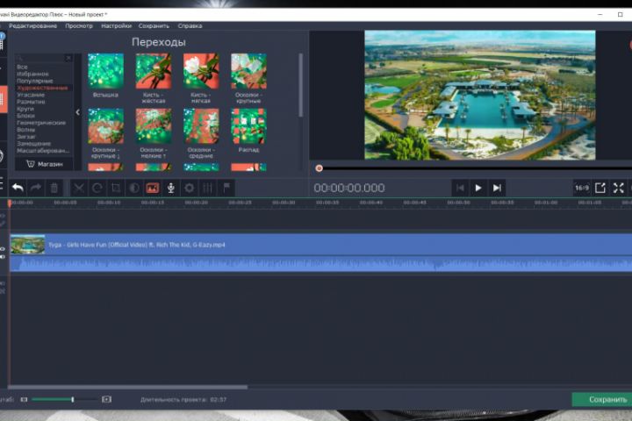This screenshot has width=632, height=421.
Task: Collapse the transition categories list arrow
Action: point(78,112)
